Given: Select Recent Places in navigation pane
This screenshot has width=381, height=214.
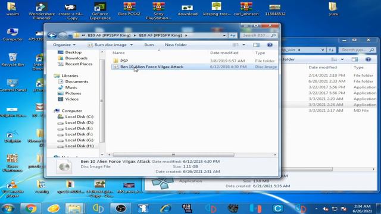Looking at the screenshot, I should pyautogui.click(x=79, y=64).
